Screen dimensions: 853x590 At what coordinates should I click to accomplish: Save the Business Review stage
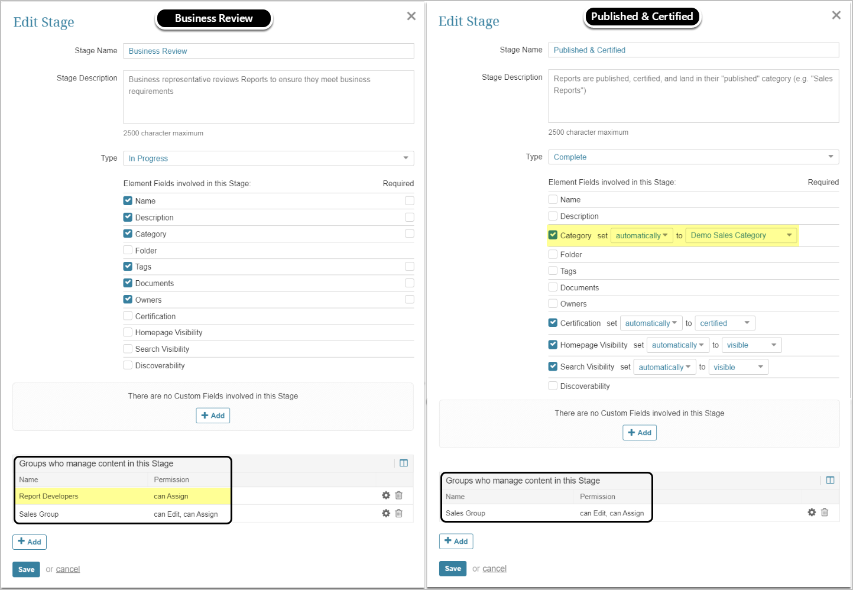click(26, 569)
